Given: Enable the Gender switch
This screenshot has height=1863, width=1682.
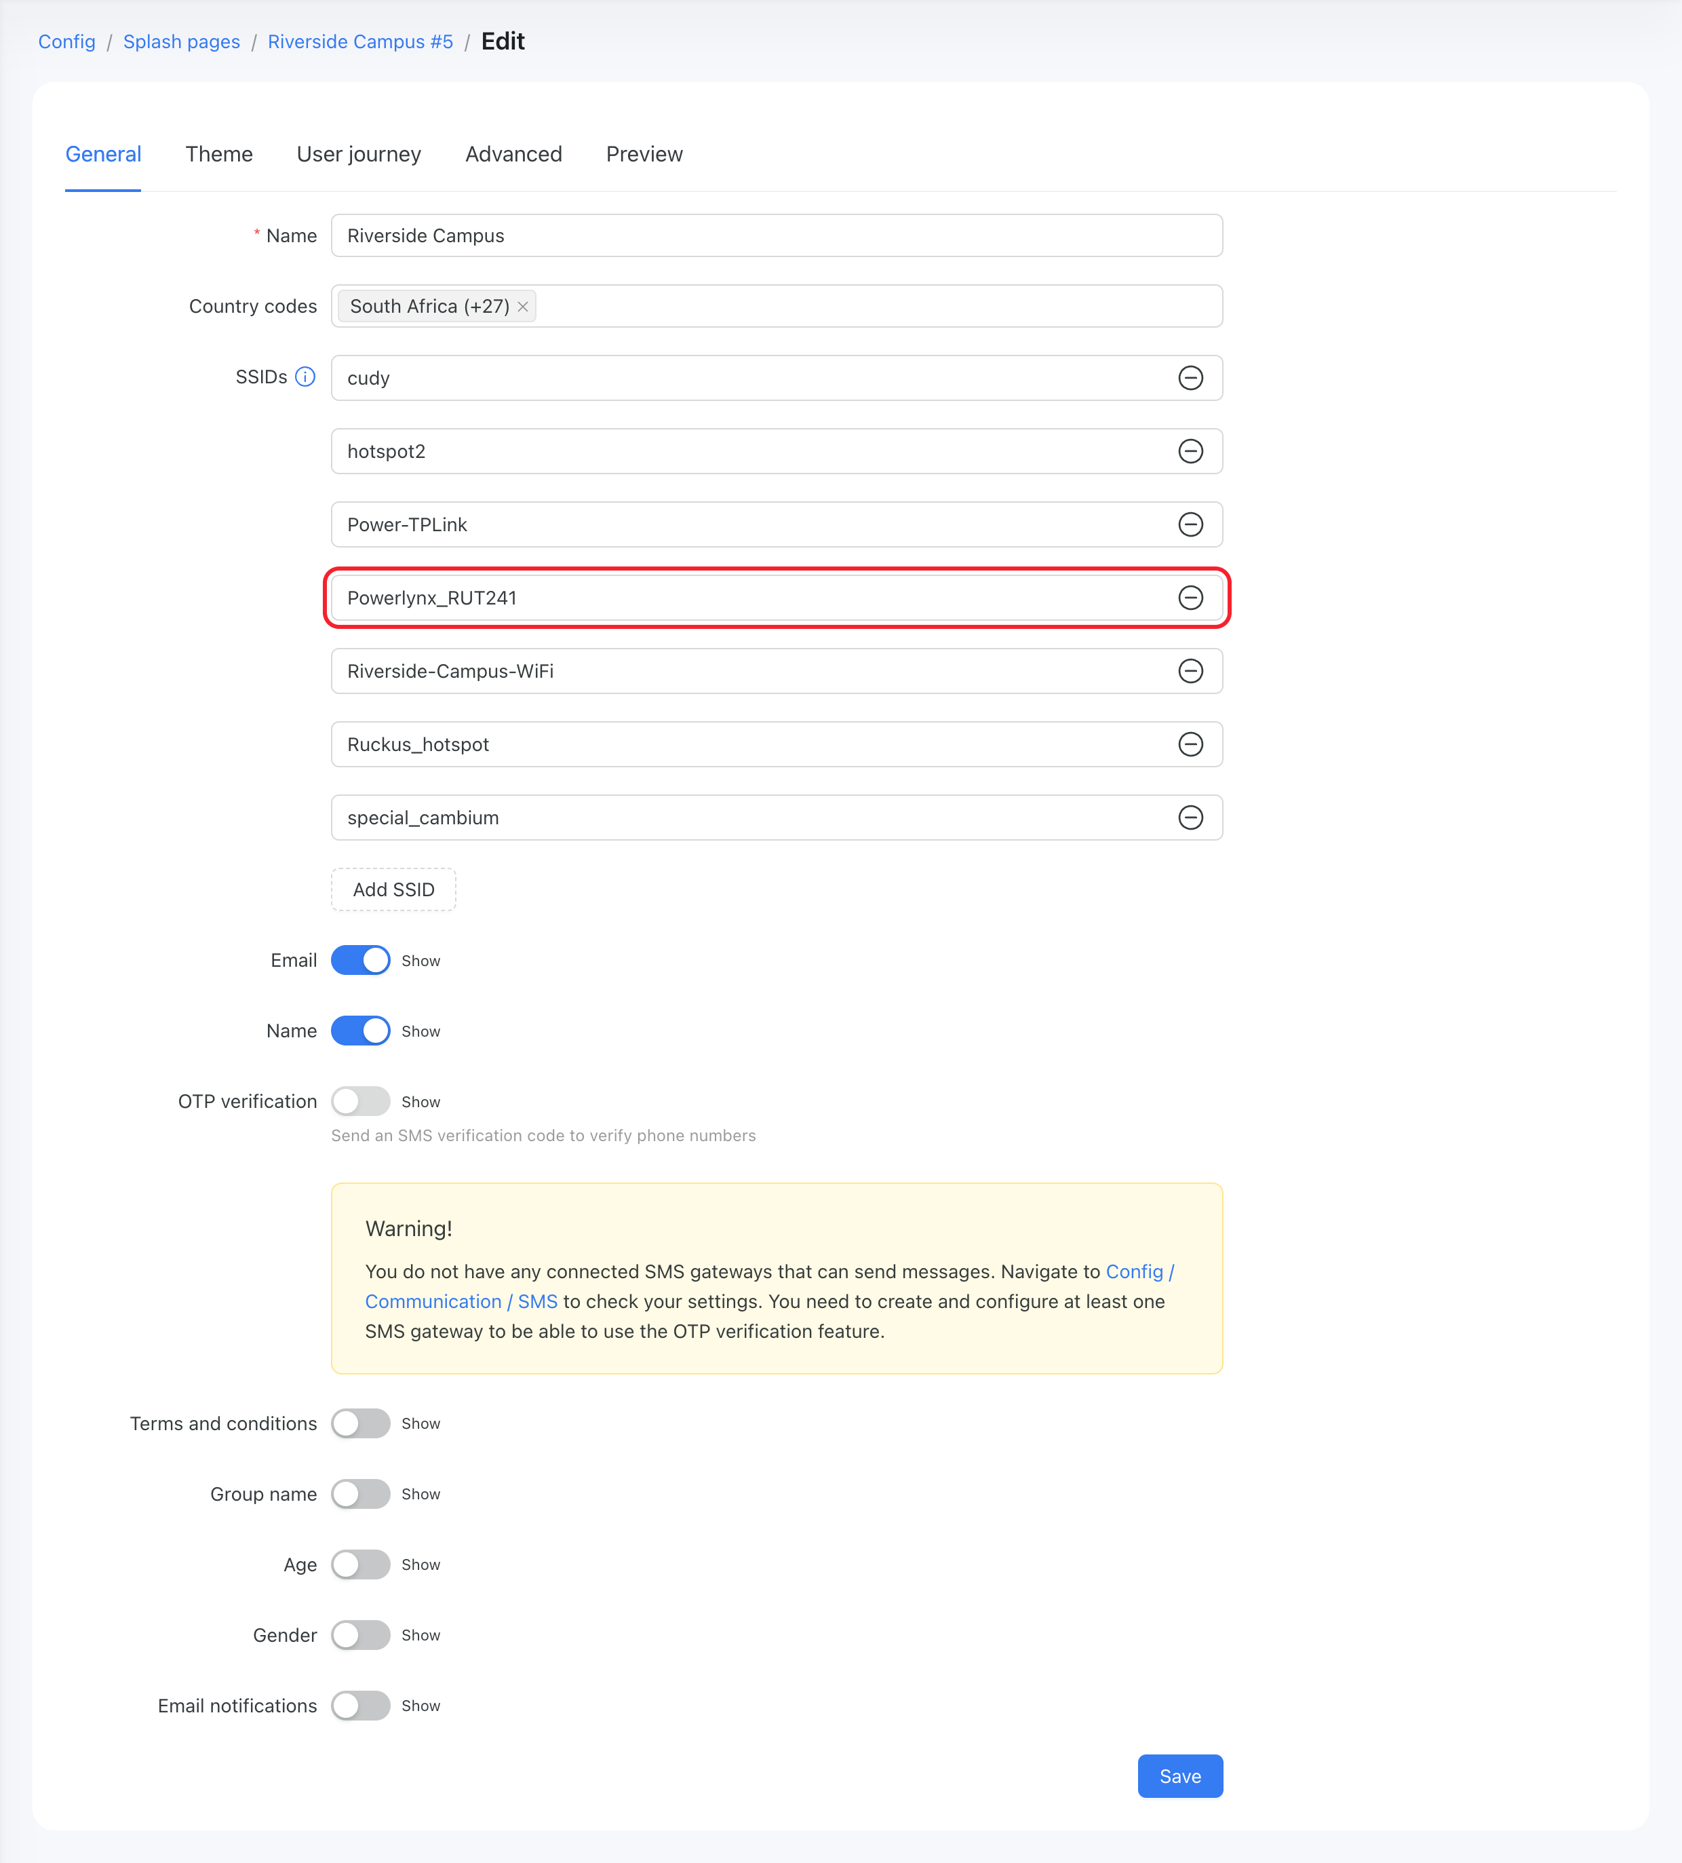Looking at the screenshot, I should 360,1635.
